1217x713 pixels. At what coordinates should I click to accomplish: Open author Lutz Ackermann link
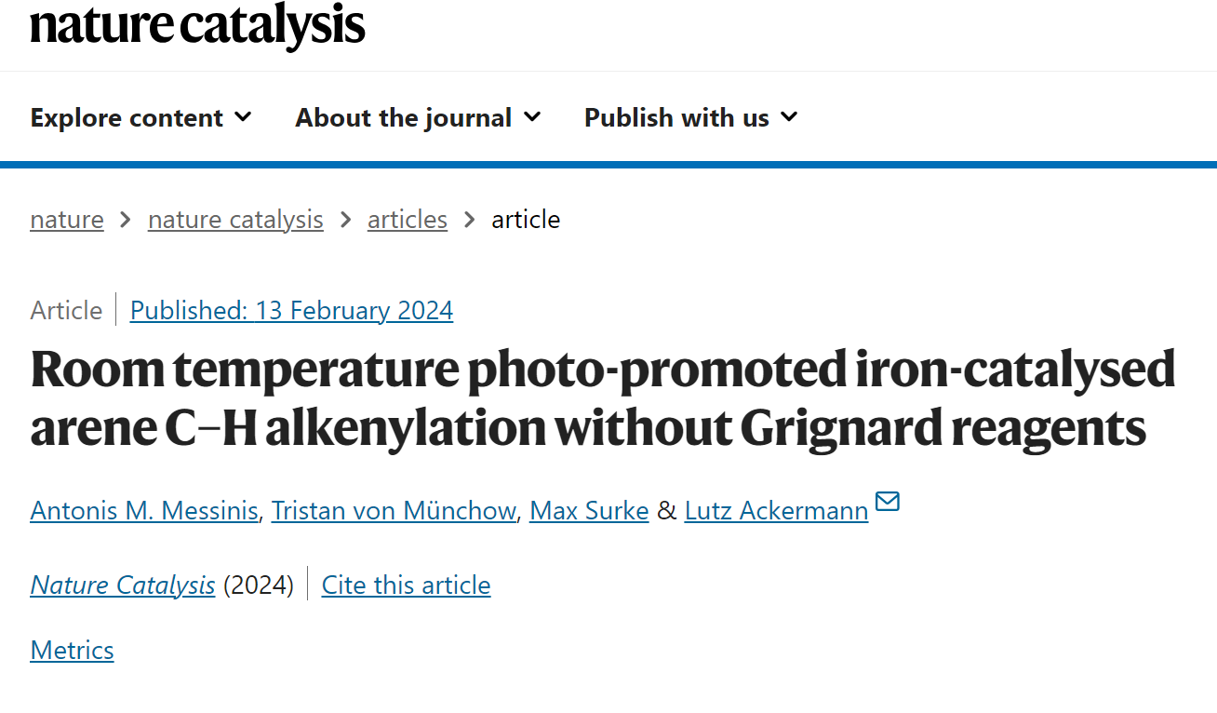click(x=776, y=510)
